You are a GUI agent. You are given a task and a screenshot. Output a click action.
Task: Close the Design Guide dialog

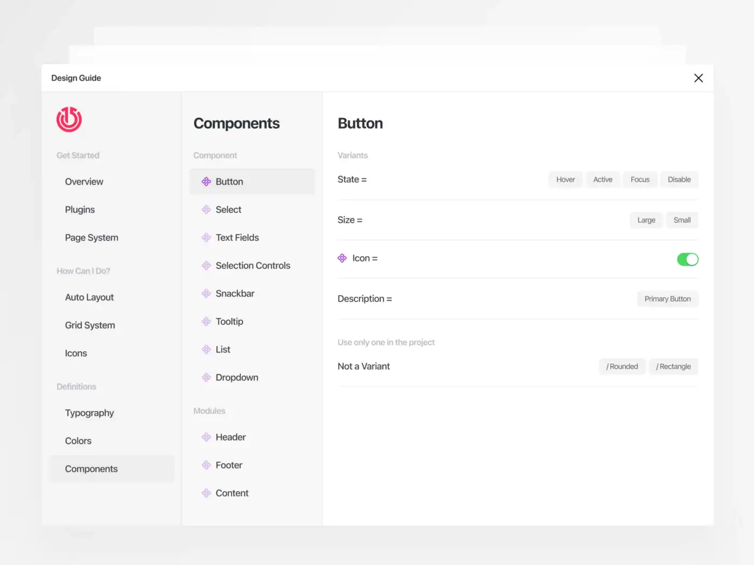699,78
